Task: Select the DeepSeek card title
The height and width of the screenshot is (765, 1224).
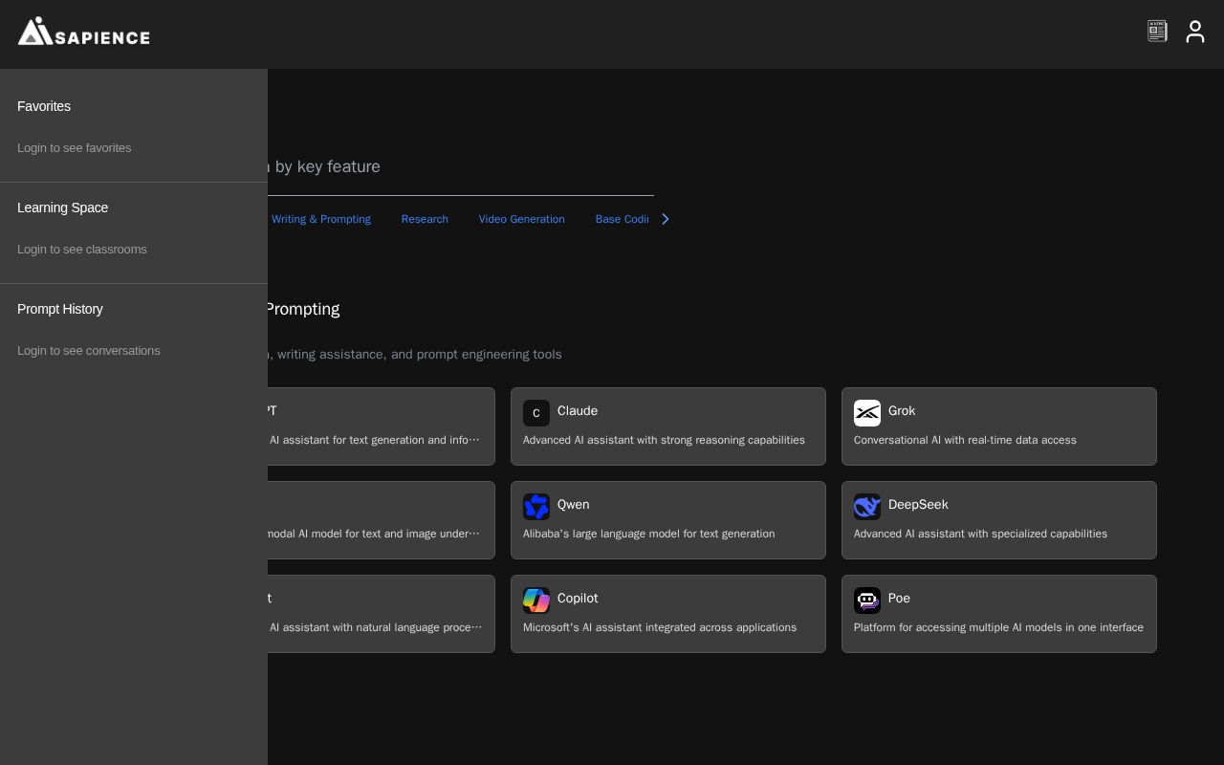Action: point(918,505)
